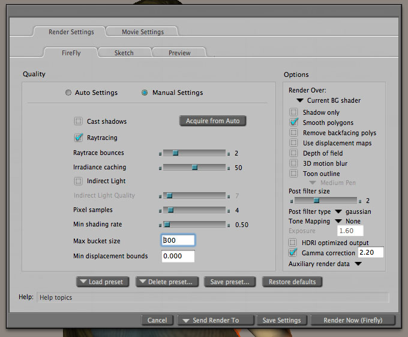Expand Auxiliary render data menu
This screenshot has height=337, width=408.
[x=358, y=264]
